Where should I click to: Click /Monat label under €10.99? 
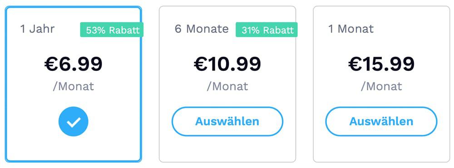coord(227,86)
